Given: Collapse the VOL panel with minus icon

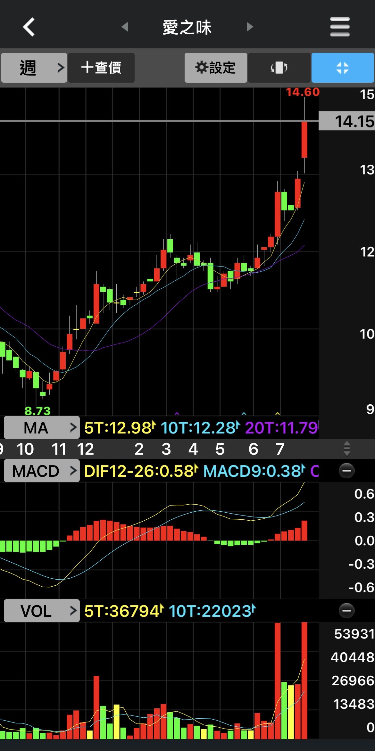Looking at the screenshot, I should [346, 611].
